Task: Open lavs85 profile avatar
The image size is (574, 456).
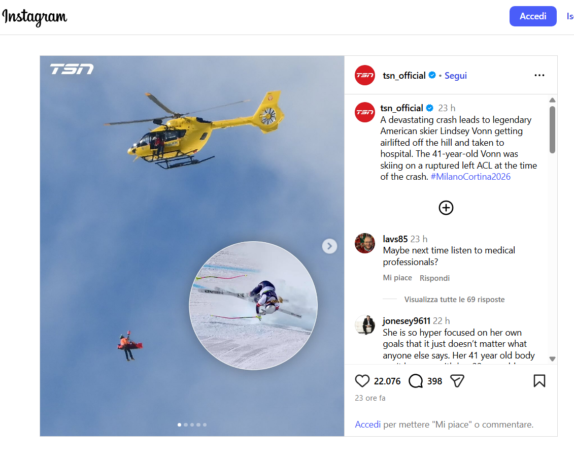Action: coord(365,243)
